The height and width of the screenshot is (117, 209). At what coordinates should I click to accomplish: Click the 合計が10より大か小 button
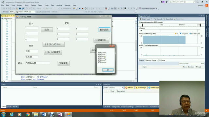point(54,44)
